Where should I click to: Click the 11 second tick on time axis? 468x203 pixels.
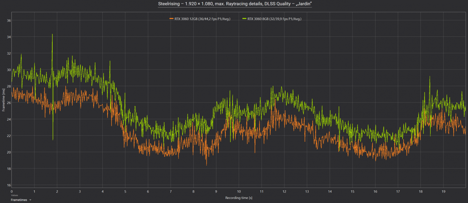click(261, 191)
